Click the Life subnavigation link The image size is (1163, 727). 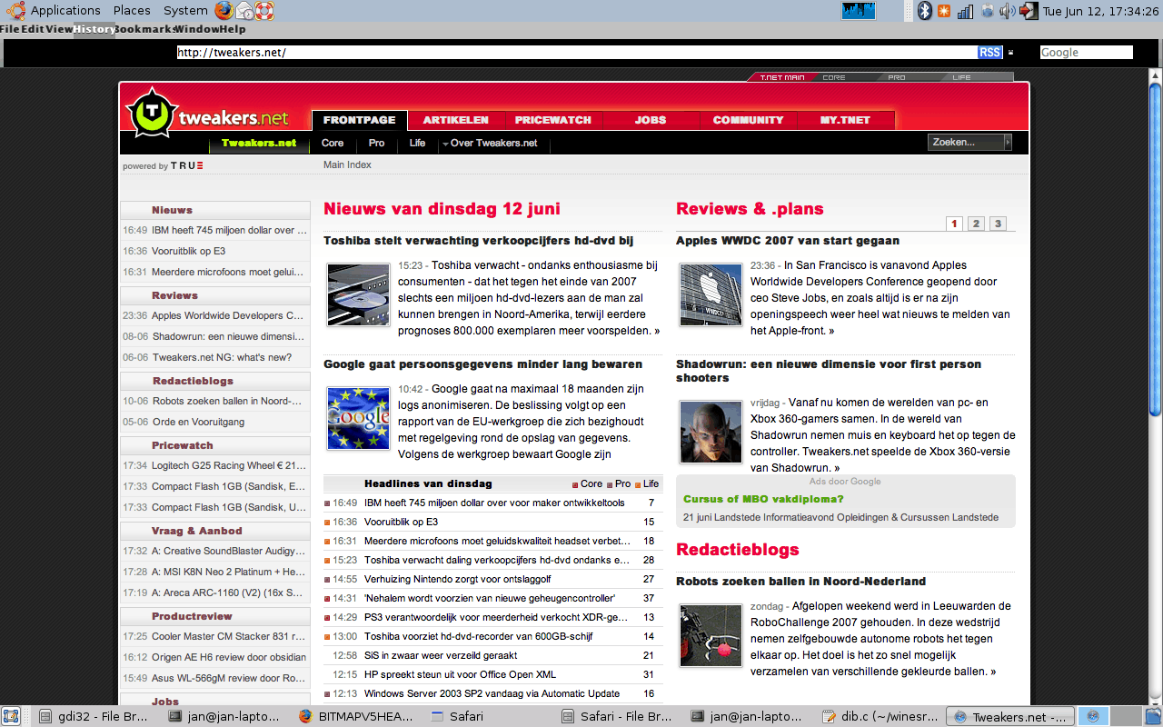(417, 144)
